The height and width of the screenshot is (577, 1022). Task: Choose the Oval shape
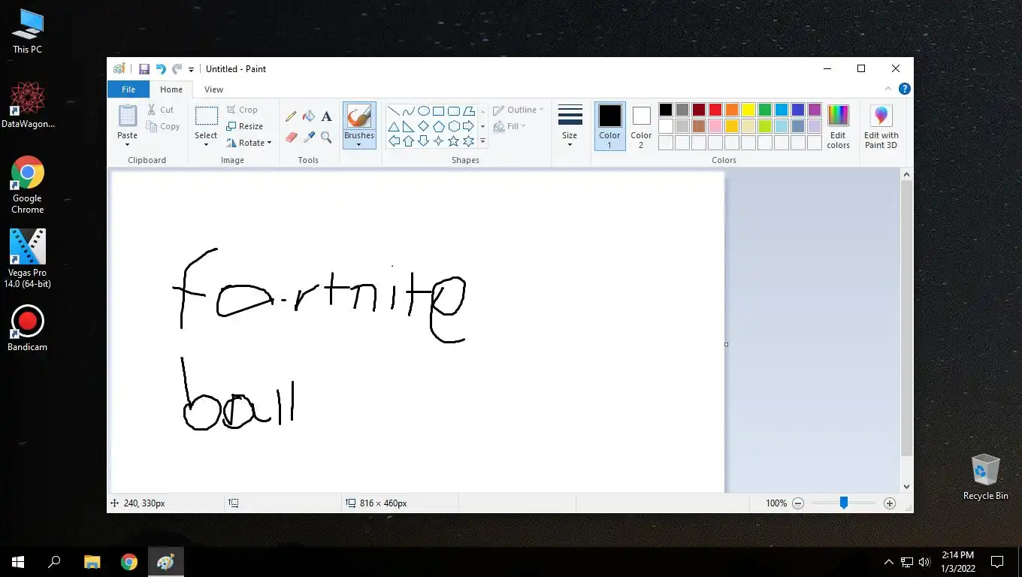click(x=424, y=111)
